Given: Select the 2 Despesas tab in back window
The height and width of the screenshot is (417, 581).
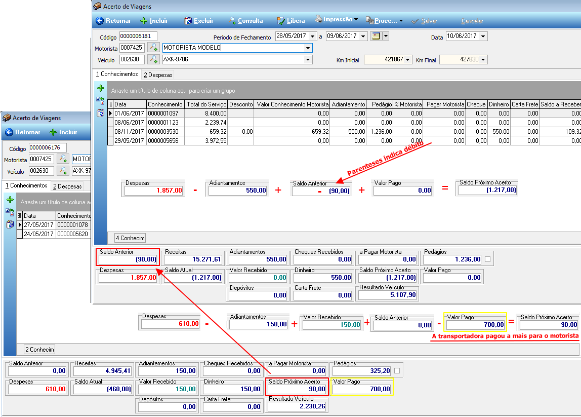Looking at the screenshot, I should coord(67,186).
